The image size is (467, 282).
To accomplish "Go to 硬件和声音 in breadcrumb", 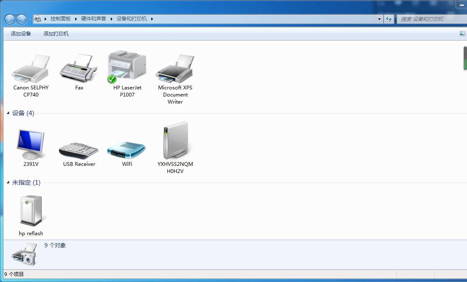I will 94,19.
